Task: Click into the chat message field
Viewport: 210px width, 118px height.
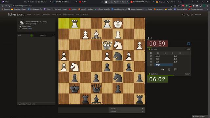Action: click(36, 104)
